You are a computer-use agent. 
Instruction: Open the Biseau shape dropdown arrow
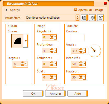coord(25,41)
